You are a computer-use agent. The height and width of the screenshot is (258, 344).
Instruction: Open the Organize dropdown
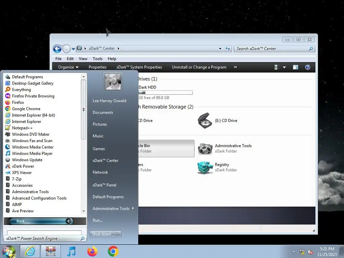pos(68,67)
